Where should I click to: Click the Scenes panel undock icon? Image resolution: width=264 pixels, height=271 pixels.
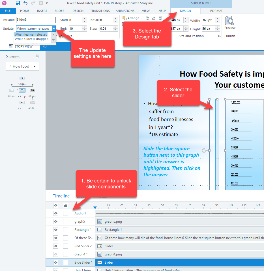37,57
